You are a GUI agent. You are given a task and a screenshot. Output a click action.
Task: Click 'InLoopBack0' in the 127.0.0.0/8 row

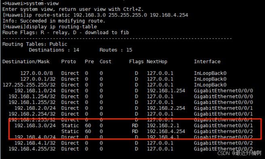pos(210,73)
